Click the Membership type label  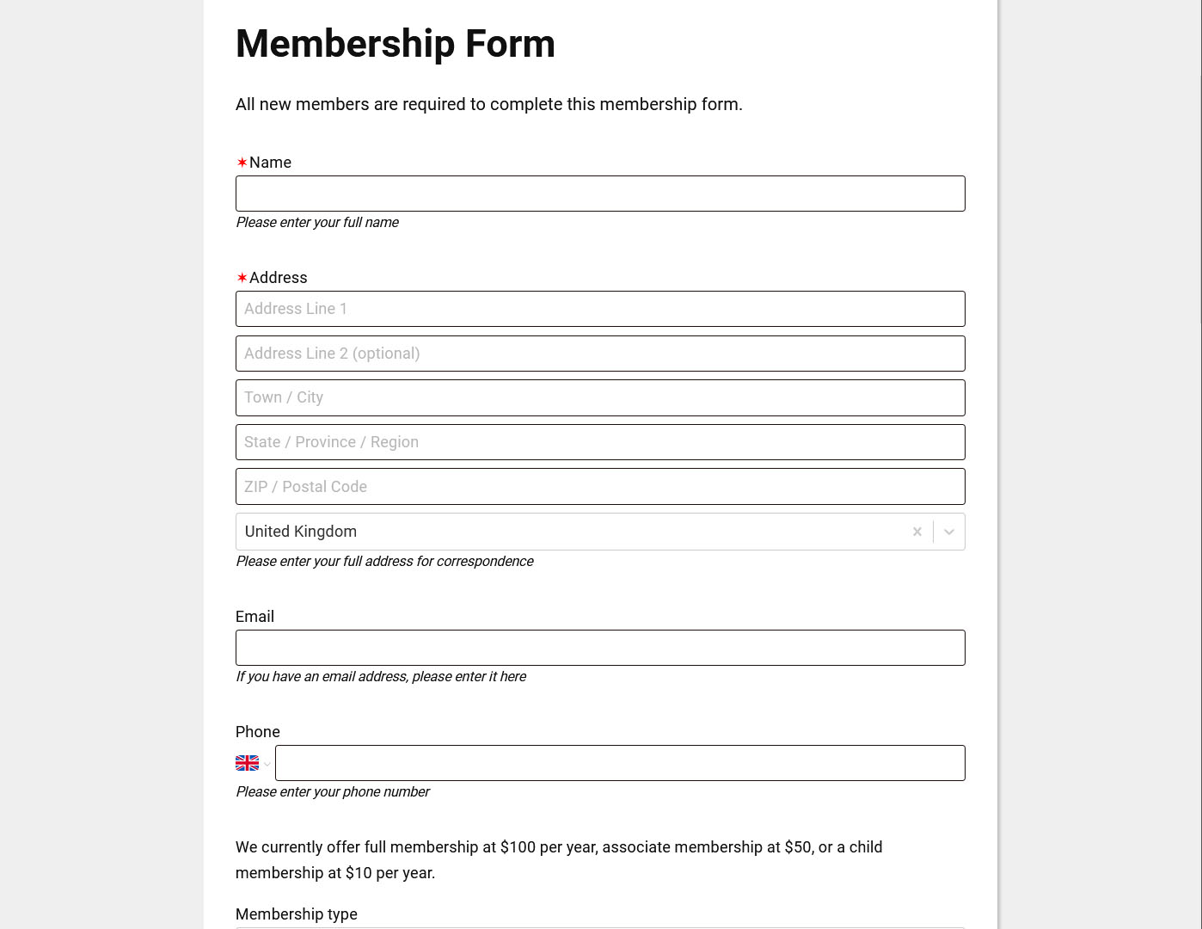(296, 914)
